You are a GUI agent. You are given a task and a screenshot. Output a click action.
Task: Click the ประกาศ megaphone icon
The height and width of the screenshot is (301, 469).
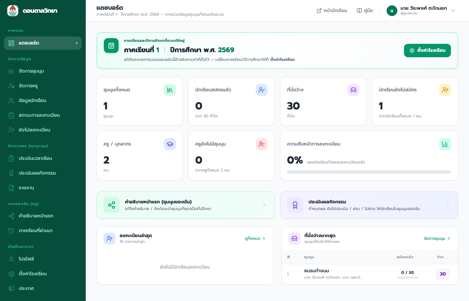[x=11, y=289]
